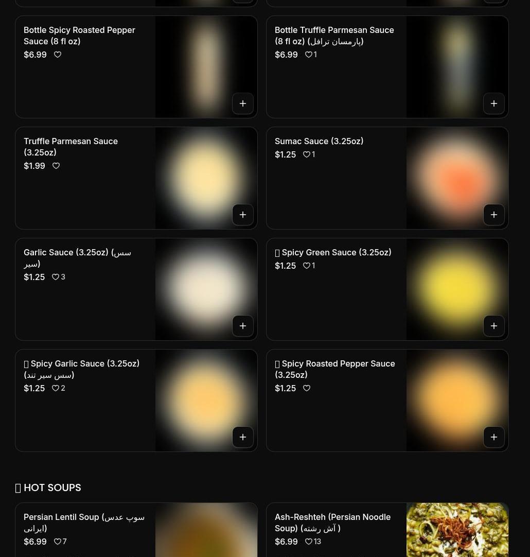Favorite the Persian Lentil Soup heart
Screen dimensions: 530x557
pos(57,542)
